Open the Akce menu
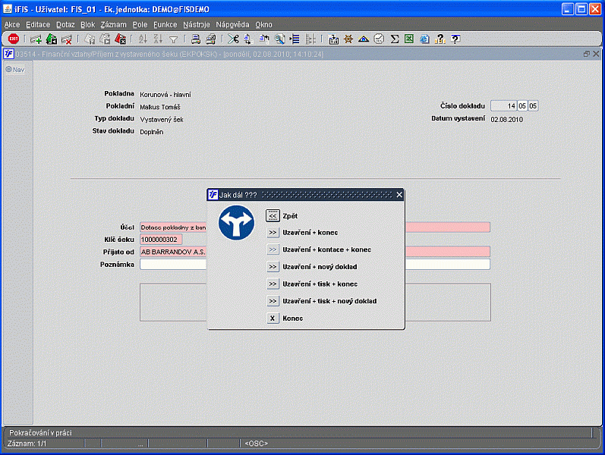 click(x=12, y=24)
